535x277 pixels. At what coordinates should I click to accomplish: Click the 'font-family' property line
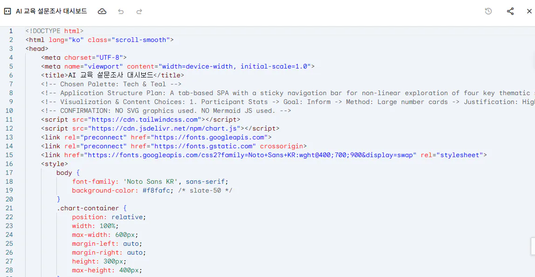pyautogui.click(x=150, y=182)
